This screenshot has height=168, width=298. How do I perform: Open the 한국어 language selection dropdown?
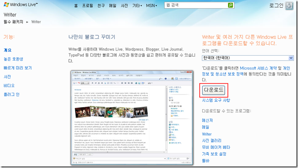248,58
